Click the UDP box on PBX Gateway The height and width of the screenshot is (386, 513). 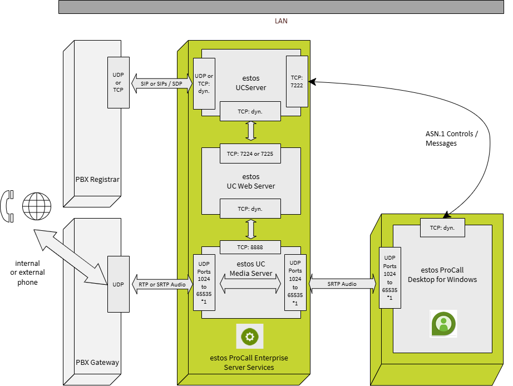(x=118, y=284)
